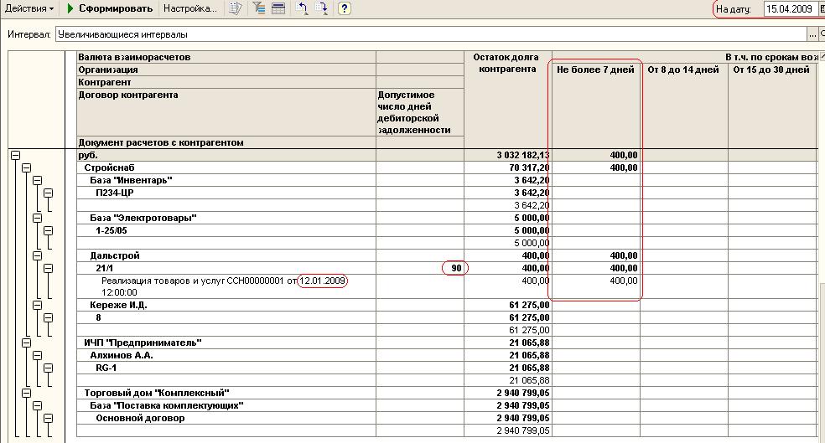Collapse the Алхимов А.А. node
The height and width of the screenshot is (443, 825).
tap(38, 355)
